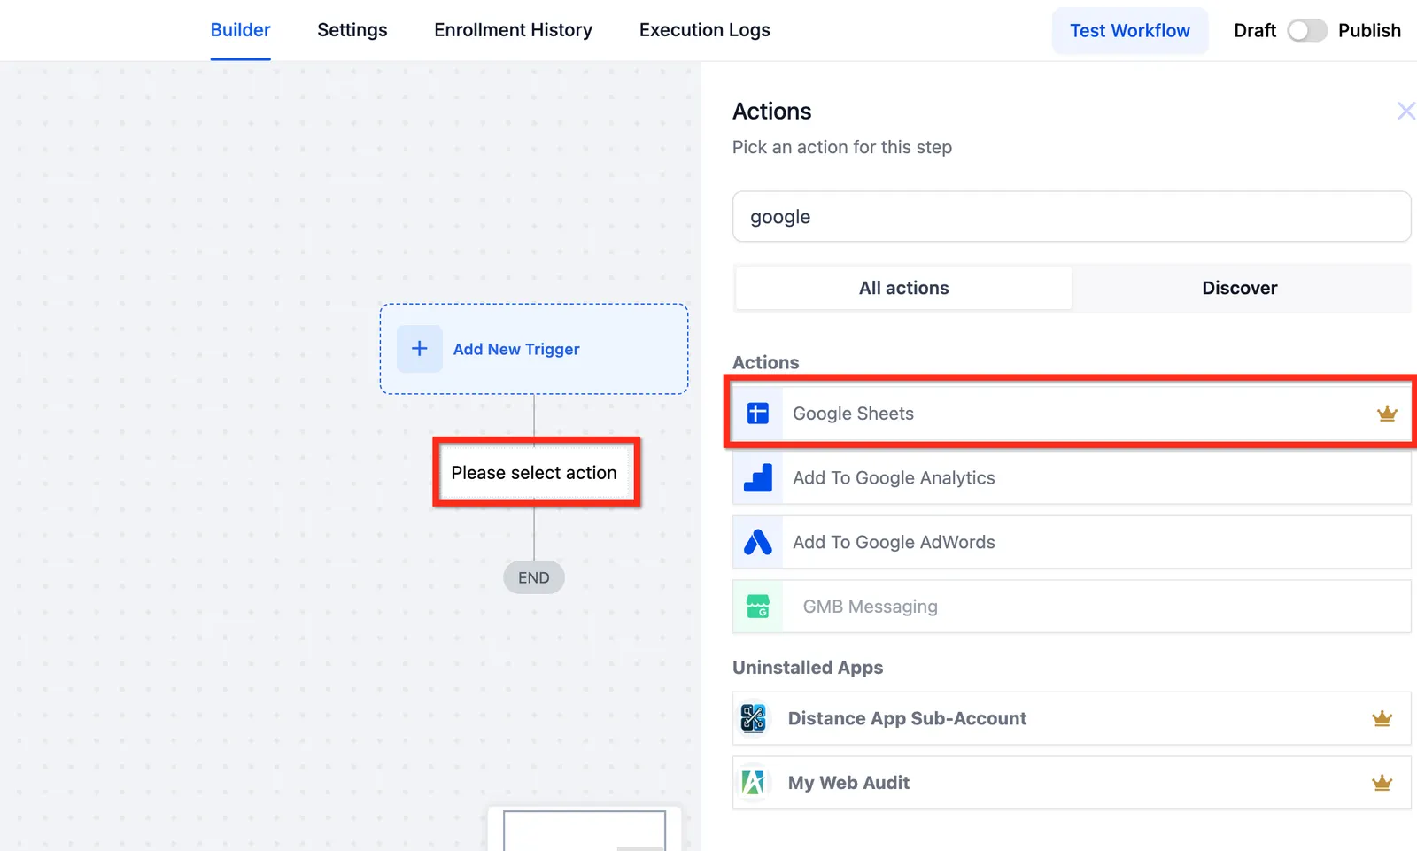This screenshot has height=851, width=1417.
Task: Click crown icon beside My Web Audit
Action: pyautogui.click(x=1382, y=783)
